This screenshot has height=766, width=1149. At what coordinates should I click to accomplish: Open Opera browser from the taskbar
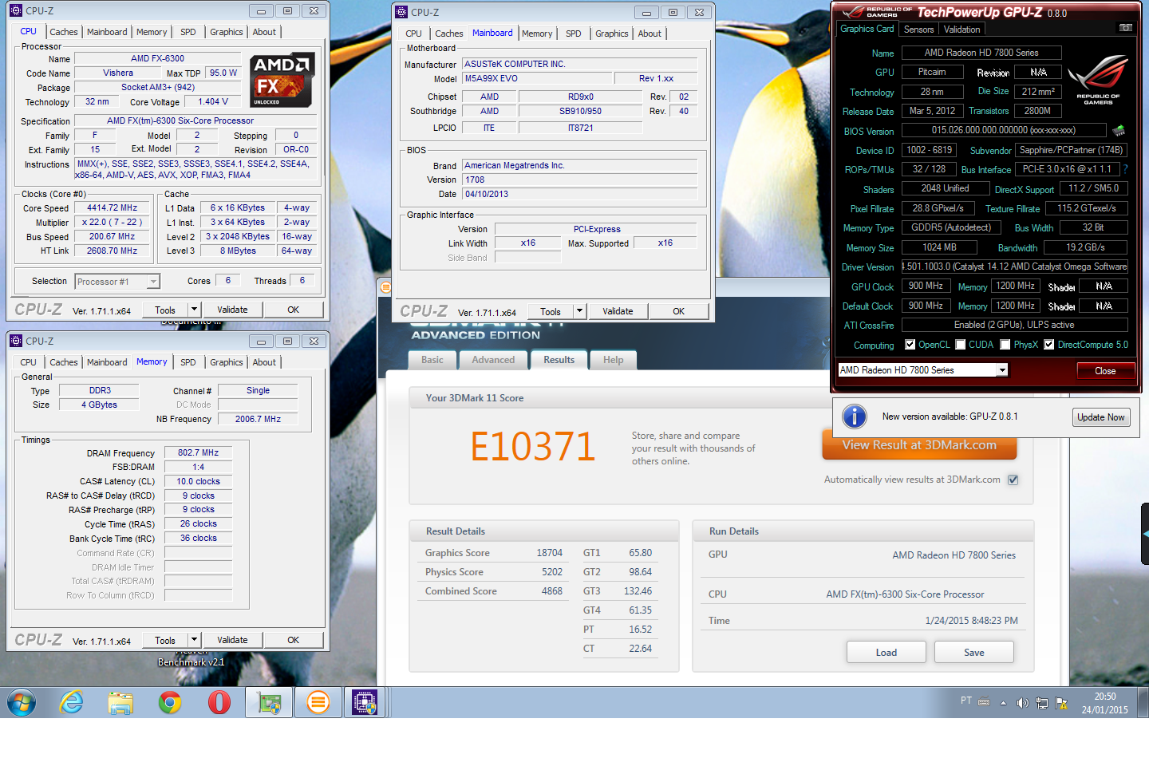219,702
